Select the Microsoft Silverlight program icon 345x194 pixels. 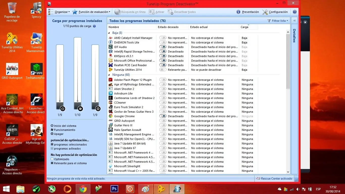[110, 166]
